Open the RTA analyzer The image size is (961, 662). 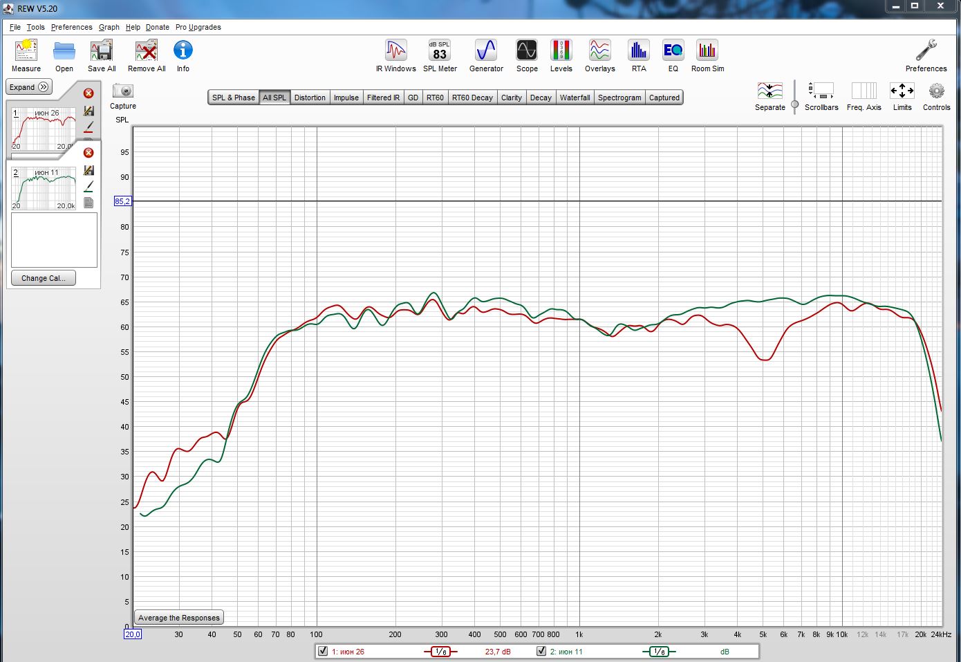click(639, 50)
